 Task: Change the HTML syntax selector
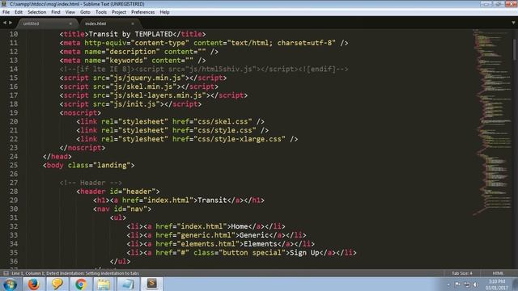(x=498, y=273)
